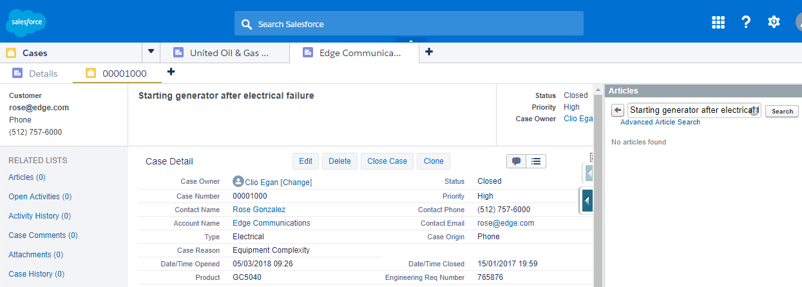Click the user avatar icon beside Clio Egan
802x287 pixels.
(x=238, y=182)
